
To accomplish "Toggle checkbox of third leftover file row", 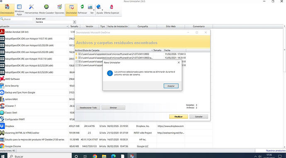I will pyautogui.click(x=79, y=62).
